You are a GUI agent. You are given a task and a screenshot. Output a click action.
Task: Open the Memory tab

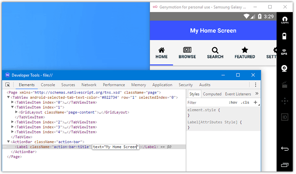click(139, 85)
